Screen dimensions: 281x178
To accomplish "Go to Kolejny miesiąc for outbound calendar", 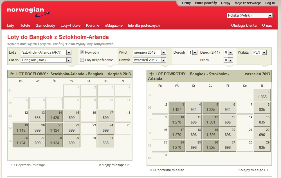I will (x=114, y=165).
